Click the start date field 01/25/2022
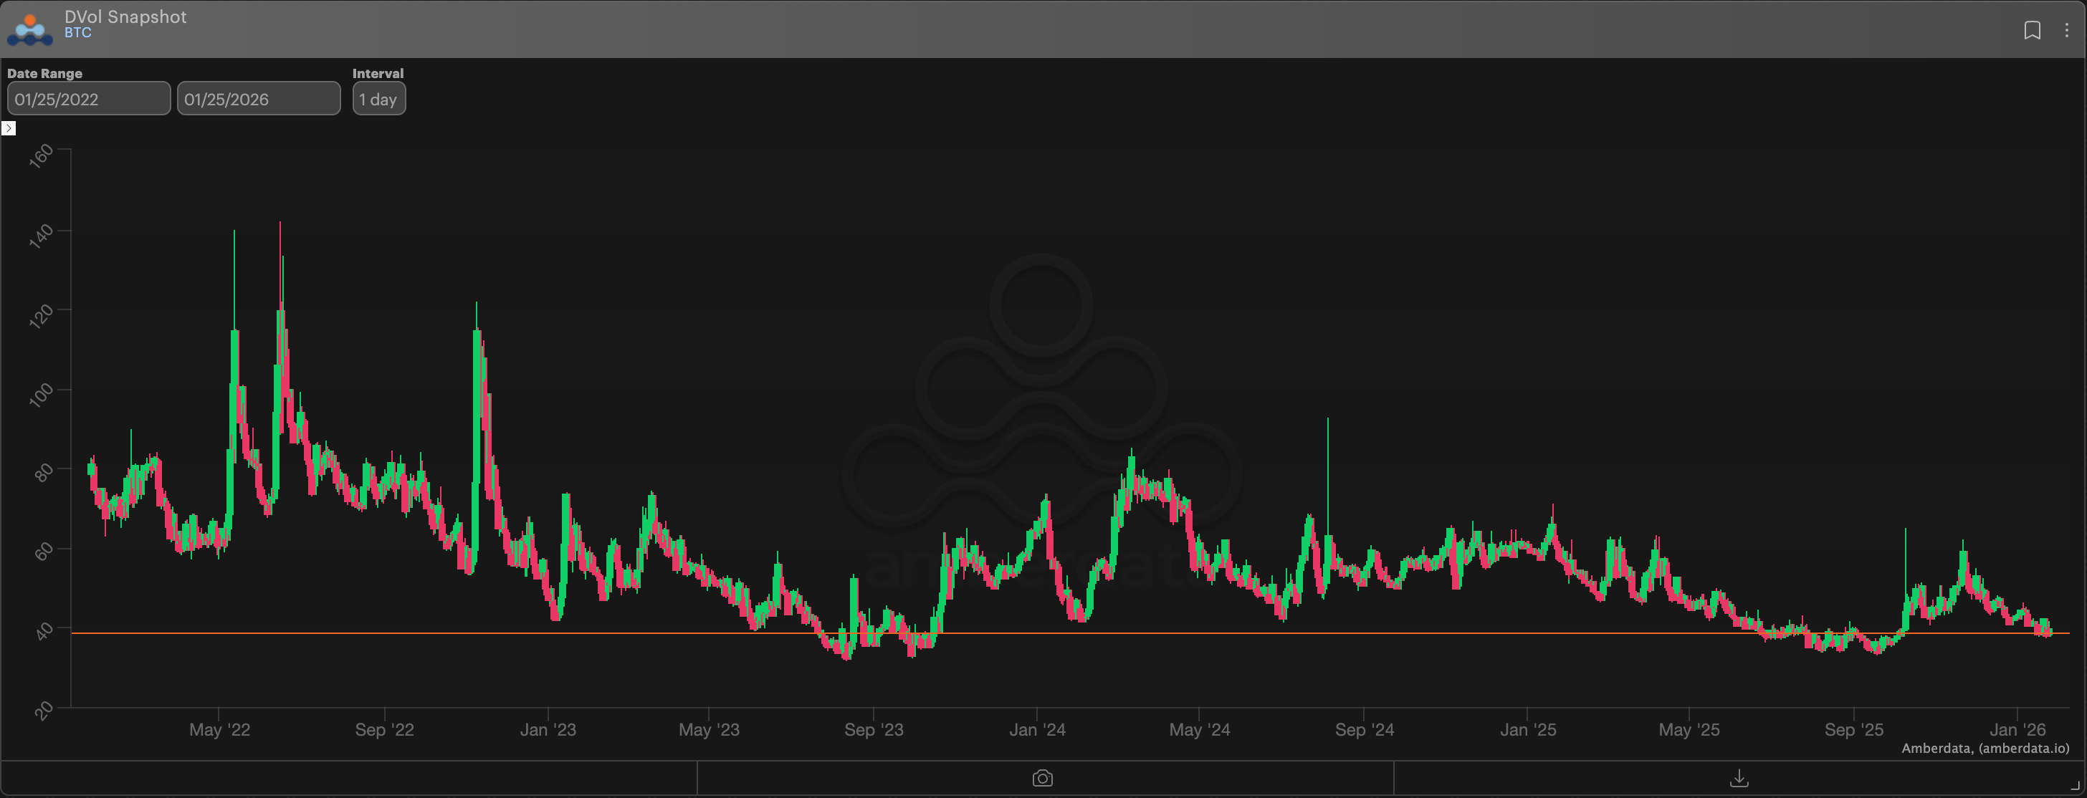 pyautogui.click(x=88, y=99)
